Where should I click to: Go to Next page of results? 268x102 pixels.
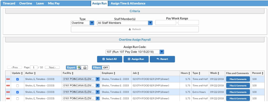52,68
